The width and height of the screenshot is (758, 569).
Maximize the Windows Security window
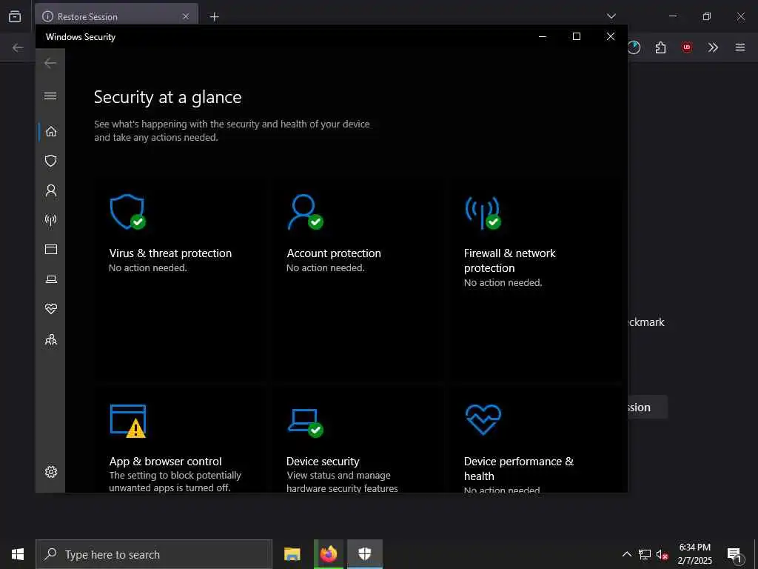[576, 36]
